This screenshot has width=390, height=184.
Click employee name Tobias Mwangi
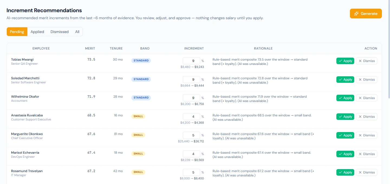22,60
